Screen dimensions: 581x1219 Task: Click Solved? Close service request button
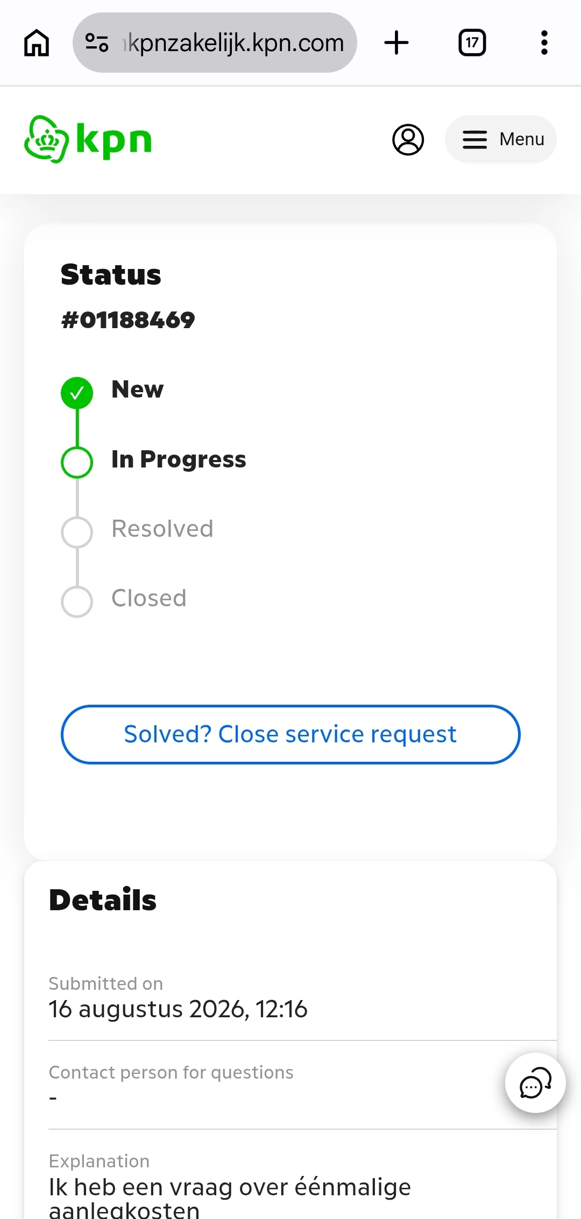pos(290,734)
